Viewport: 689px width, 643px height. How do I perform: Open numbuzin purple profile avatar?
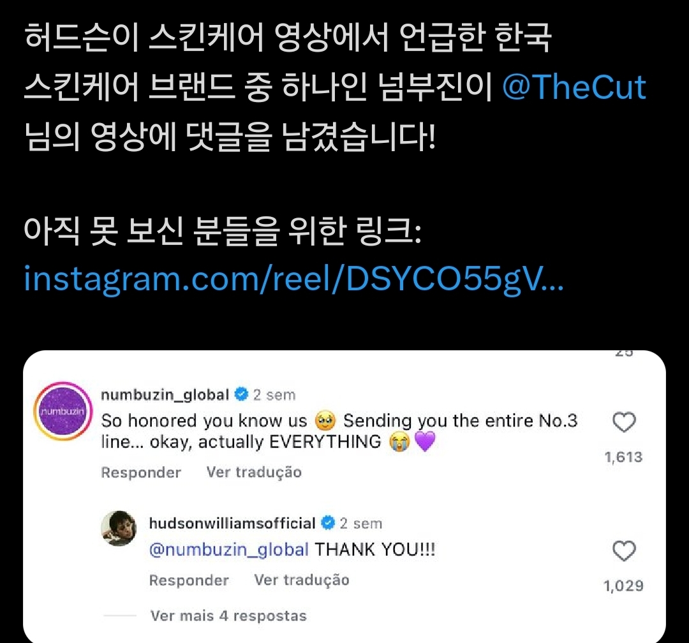pyautogui.click(x=61, y=413)
